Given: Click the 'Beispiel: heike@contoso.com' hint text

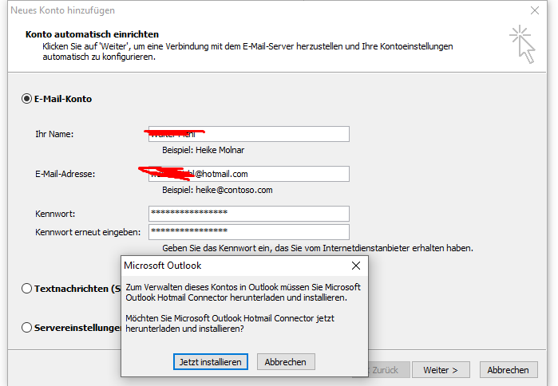Looking at the screenshot, I should 217,190.
